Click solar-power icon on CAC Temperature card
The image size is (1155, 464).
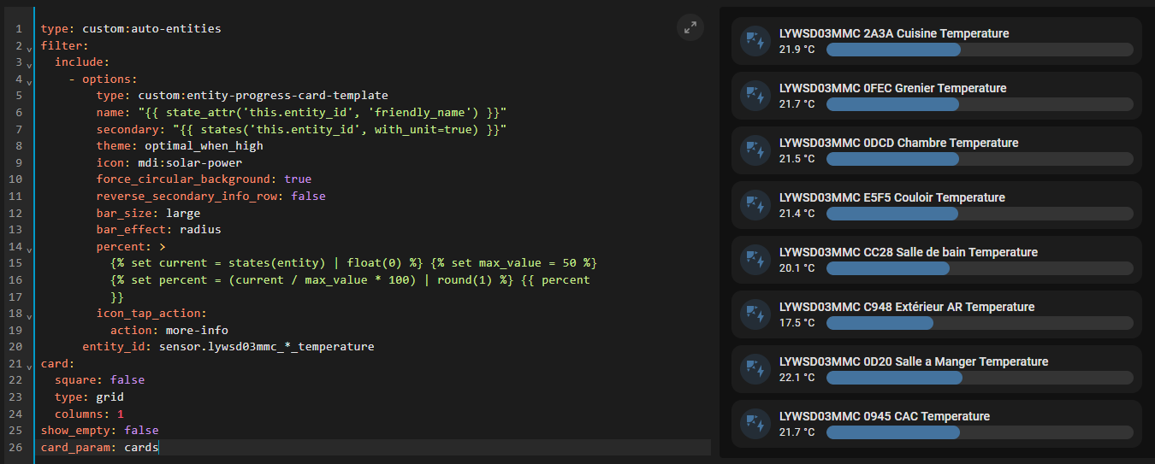[x=755, y=424]
